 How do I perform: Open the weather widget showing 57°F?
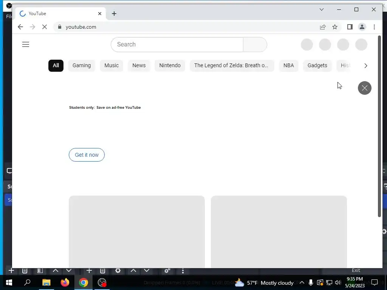(x=264, y=282)
